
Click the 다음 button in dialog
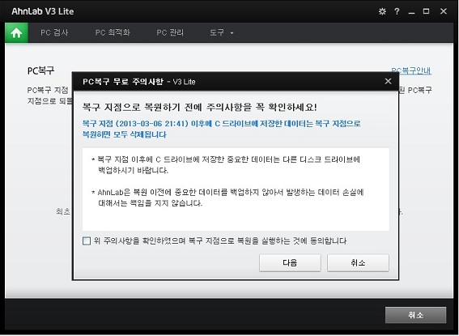tap(290, 262)
